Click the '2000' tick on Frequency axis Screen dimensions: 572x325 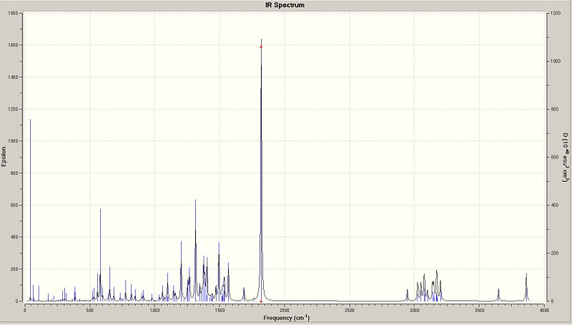point(284,310)
